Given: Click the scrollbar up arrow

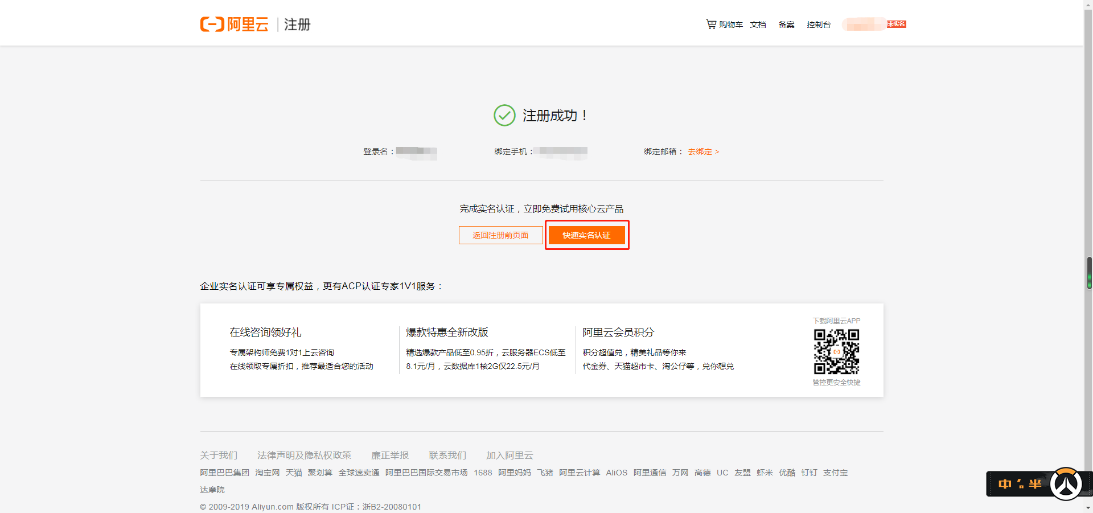Looking at the screenshot, I should coord(1088,5).
